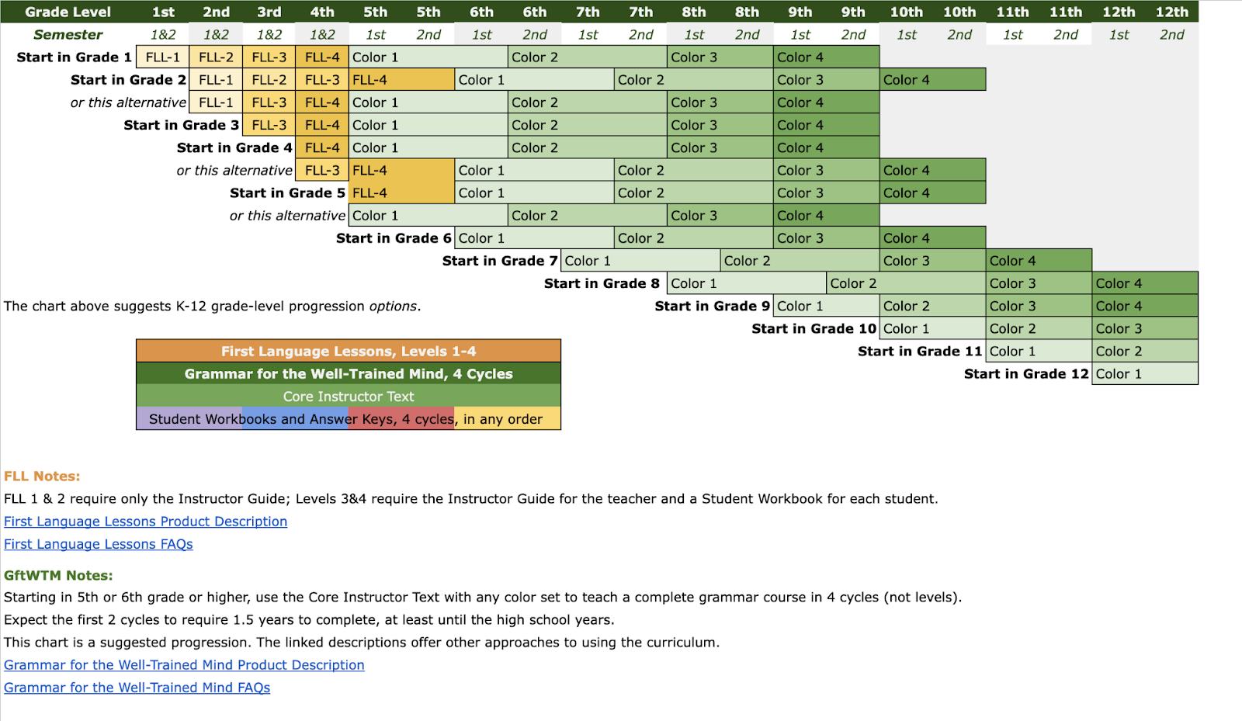
Task: Click the 'FLL Notes:' heading
Action: (x=42, y=477)
